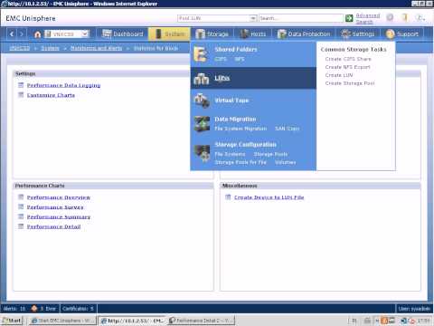This screenshot has height=326, width=434.
Task: Select Storage Pools for File
Action: click(241, 162)
